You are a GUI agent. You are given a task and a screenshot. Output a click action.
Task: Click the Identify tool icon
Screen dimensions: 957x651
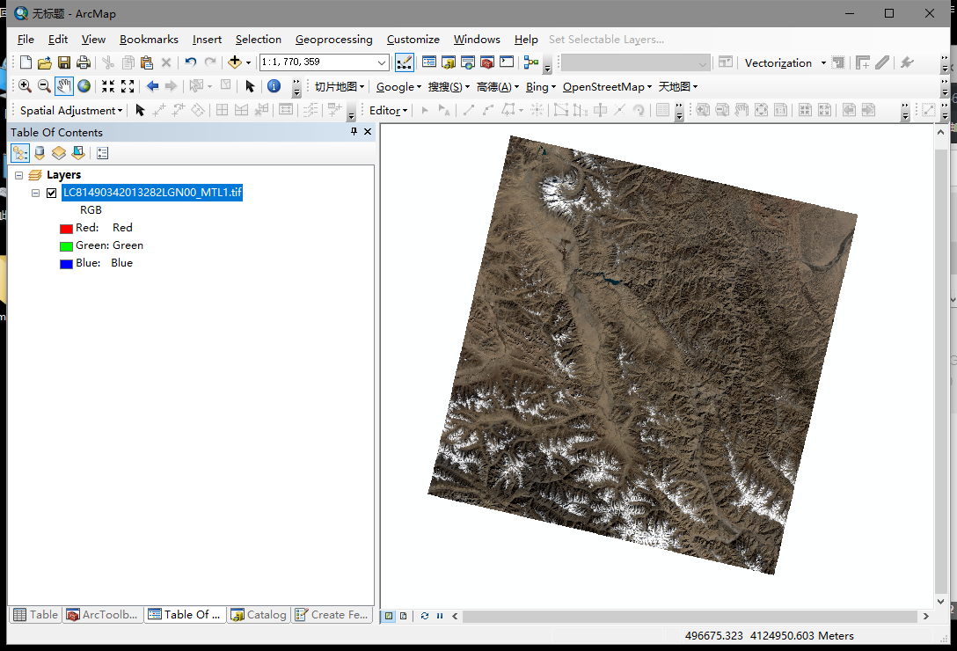(273, 86)
